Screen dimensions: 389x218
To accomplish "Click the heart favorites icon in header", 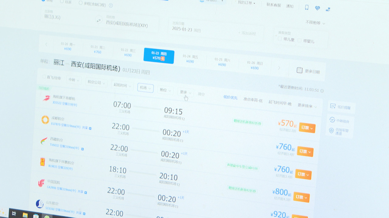I will coord(317,8).
